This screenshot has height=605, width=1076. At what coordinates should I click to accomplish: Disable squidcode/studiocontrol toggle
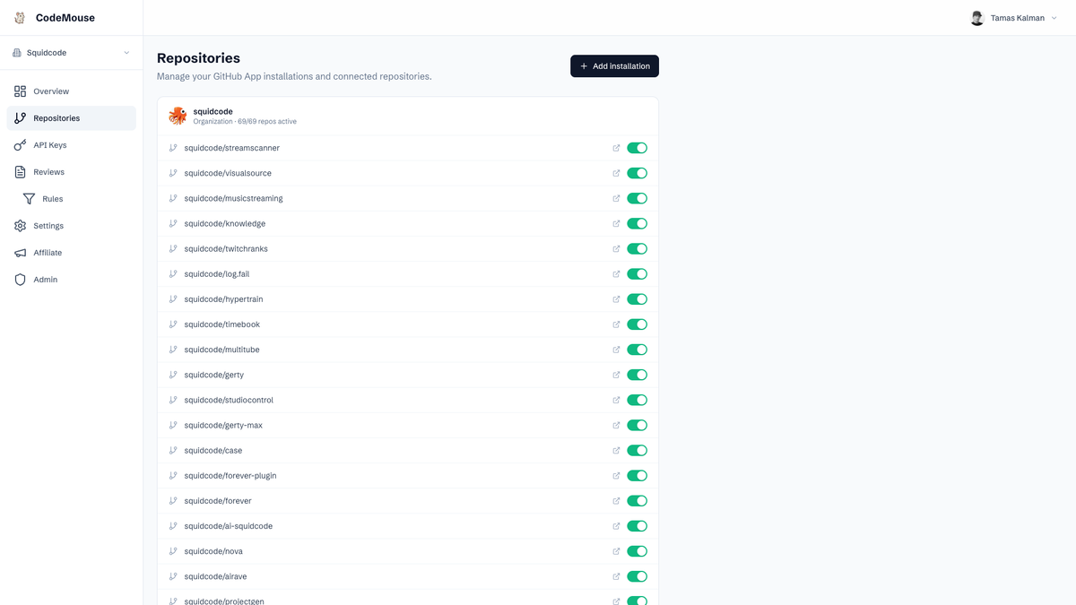[637, 400]
